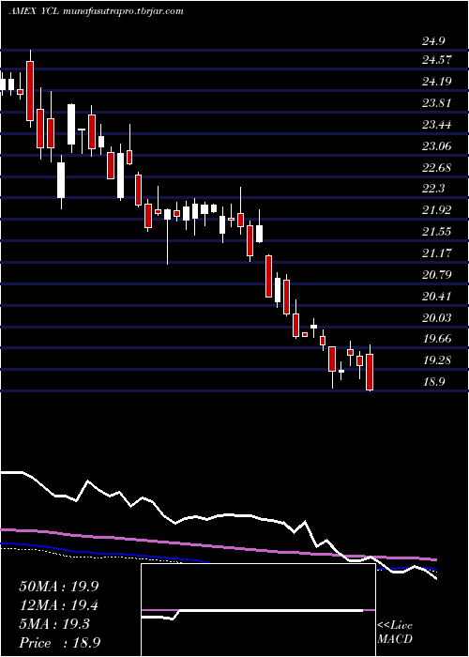The image size is (469, 657).
Task: Click inside the MACD inset box
Action: [258, 610]
